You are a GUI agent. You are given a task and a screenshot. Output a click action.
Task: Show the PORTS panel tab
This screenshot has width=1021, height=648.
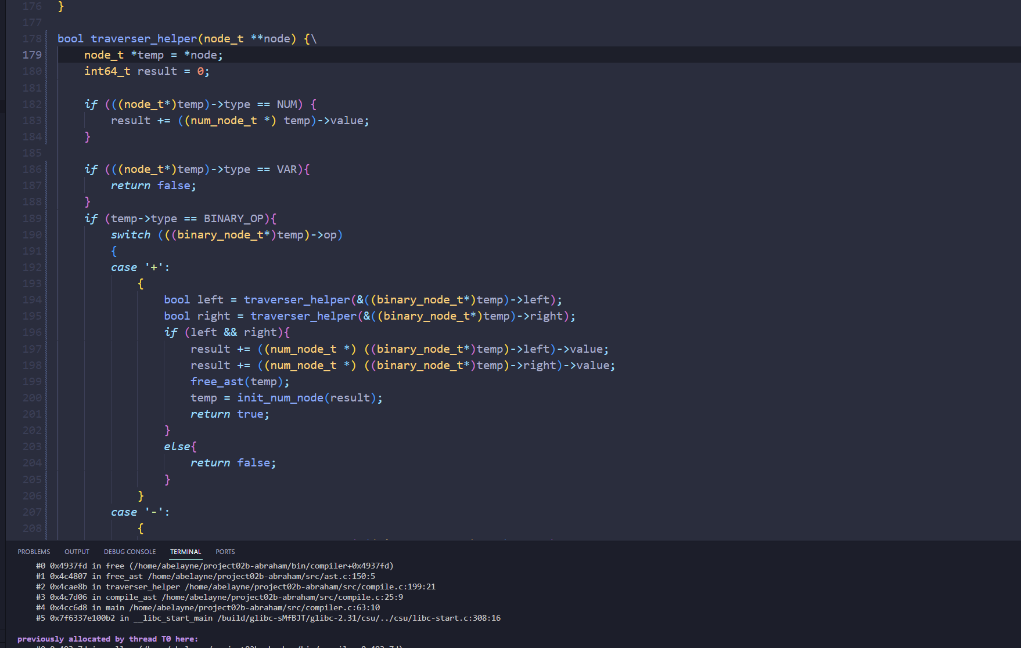click(225, 552)
